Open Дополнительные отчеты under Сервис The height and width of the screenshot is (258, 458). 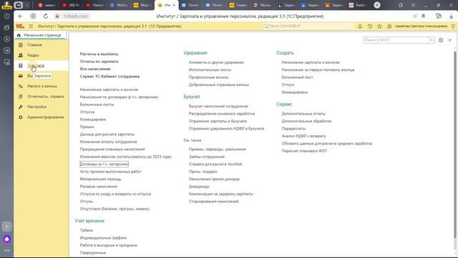[303, 113]
